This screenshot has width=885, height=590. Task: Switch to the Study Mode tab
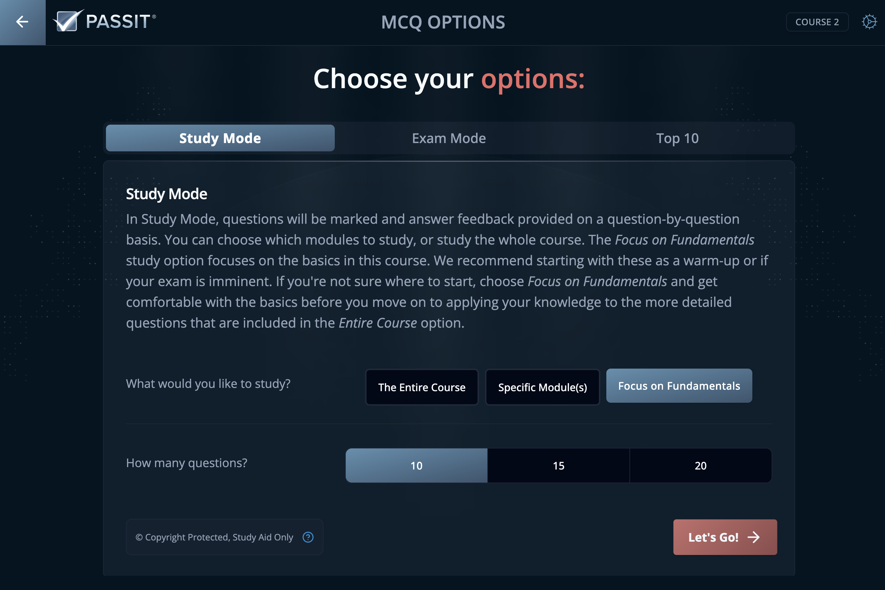point(220,138)
